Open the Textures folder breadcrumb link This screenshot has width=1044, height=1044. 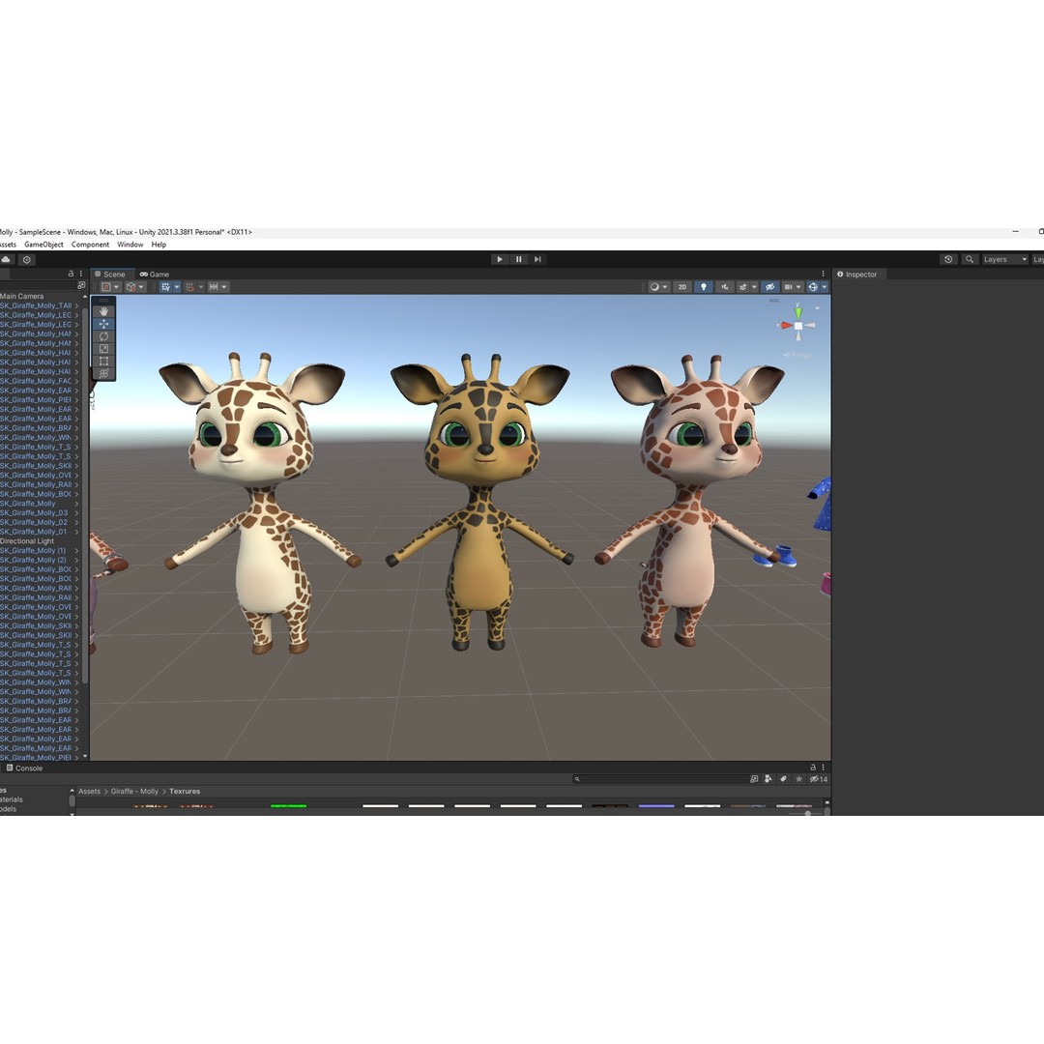[184, 791]
